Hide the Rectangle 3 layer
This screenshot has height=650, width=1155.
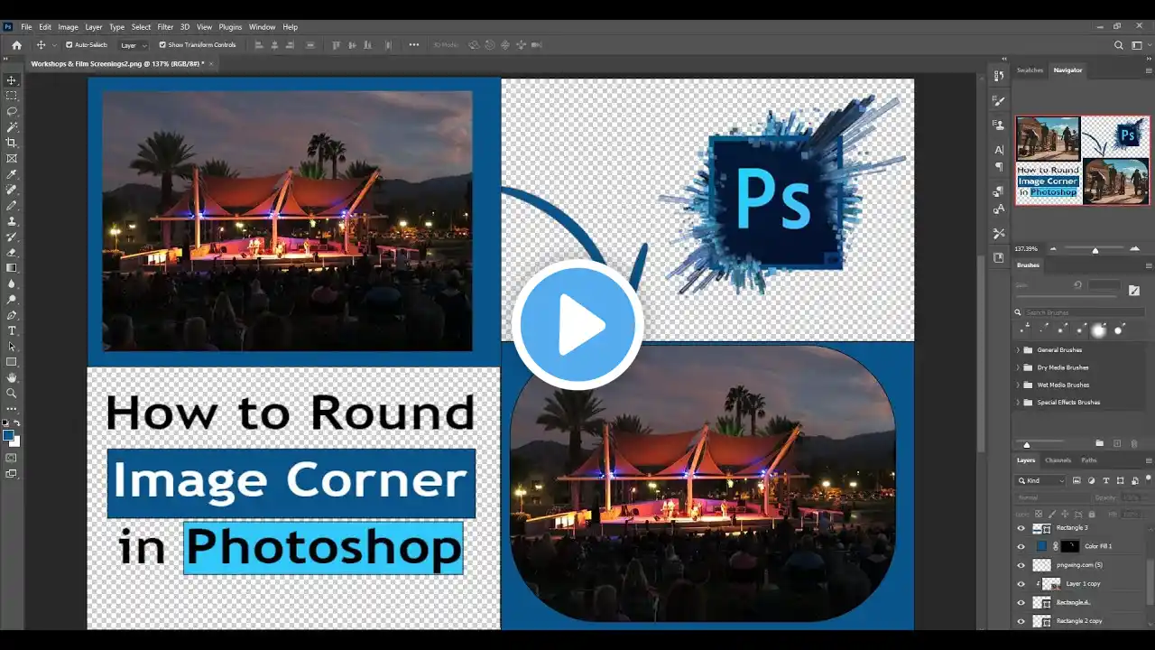[x=1021, y=528]
